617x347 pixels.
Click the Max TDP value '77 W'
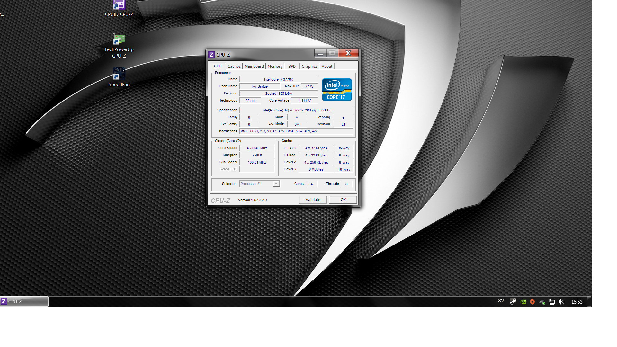click(309, 86)
